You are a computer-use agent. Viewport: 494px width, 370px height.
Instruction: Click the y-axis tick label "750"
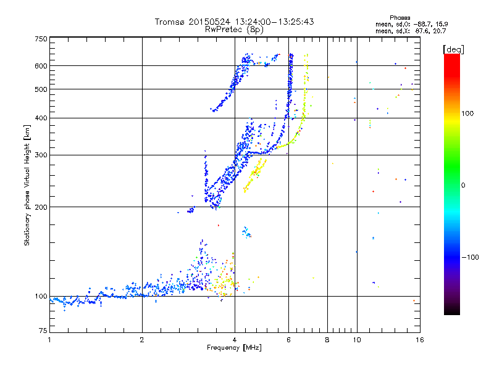[x=41, y=39]
